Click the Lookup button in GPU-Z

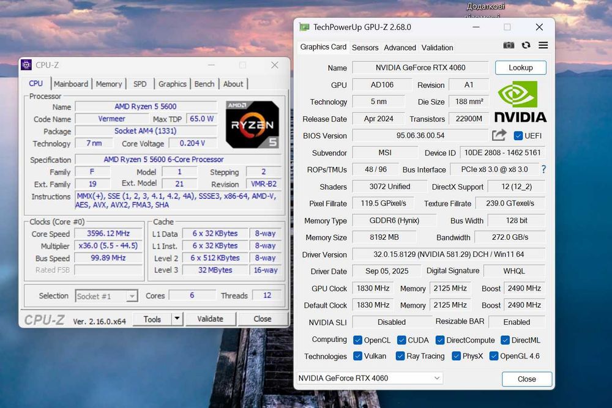coord(521,67)
